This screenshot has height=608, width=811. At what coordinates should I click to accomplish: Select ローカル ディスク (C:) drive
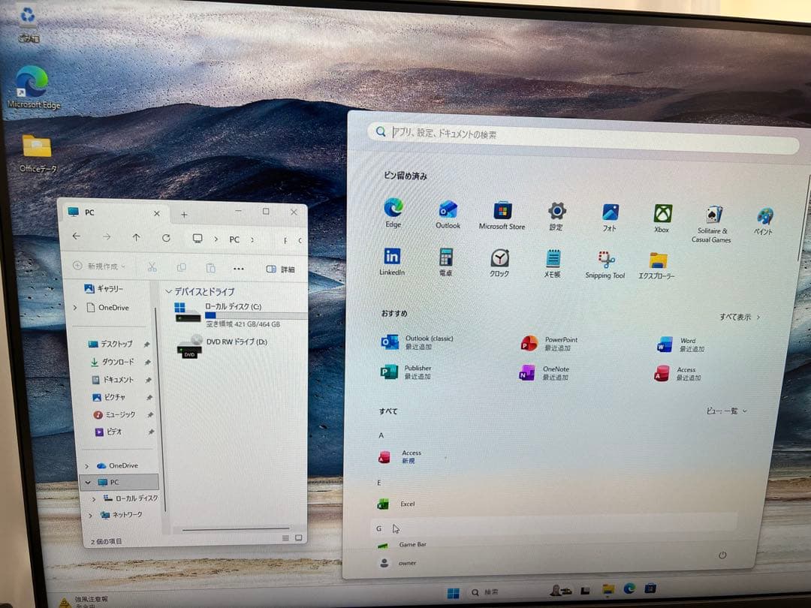tap(240, 315)
